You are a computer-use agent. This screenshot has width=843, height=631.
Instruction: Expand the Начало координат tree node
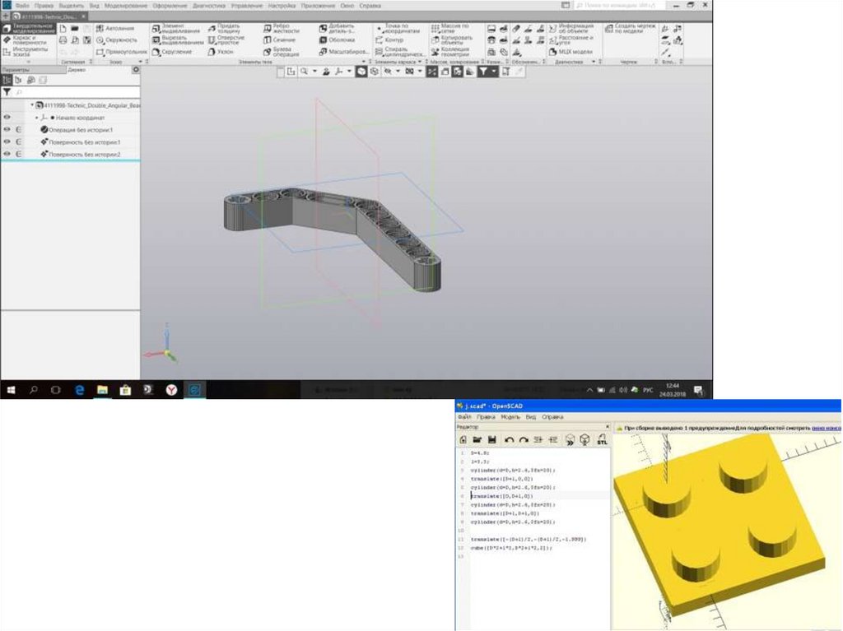[x=37, y=118]
